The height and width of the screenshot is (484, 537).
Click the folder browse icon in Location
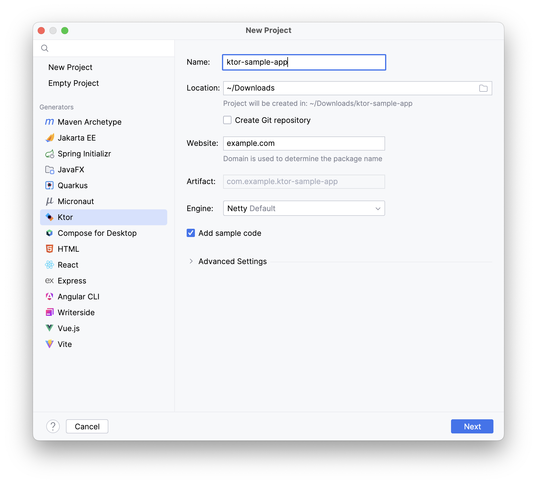pos(483,88)
